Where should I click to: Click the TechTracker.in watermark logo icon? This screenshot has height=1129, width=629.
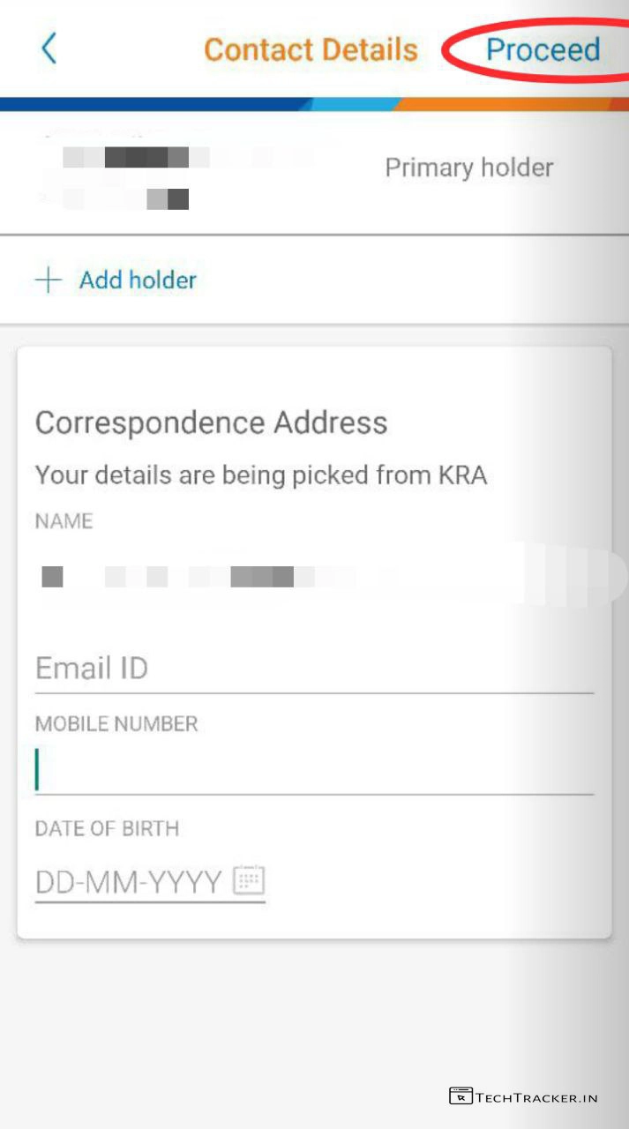[x=461, y=1096]
